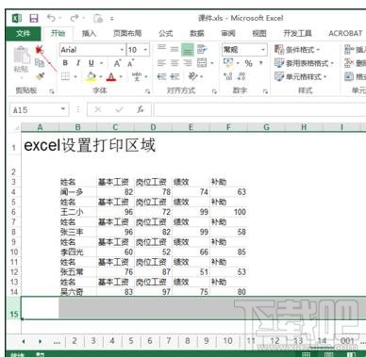Toggle Wrap Text button

coord(202,49)
